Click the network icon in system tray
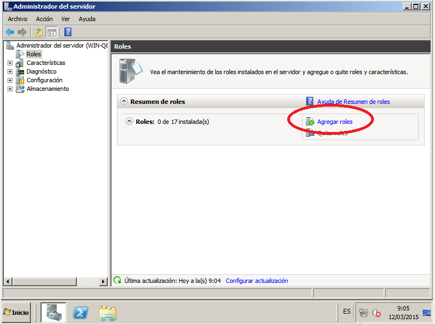Image resolution: width=435 pixels, height=324 pixels. coord(363,313)
